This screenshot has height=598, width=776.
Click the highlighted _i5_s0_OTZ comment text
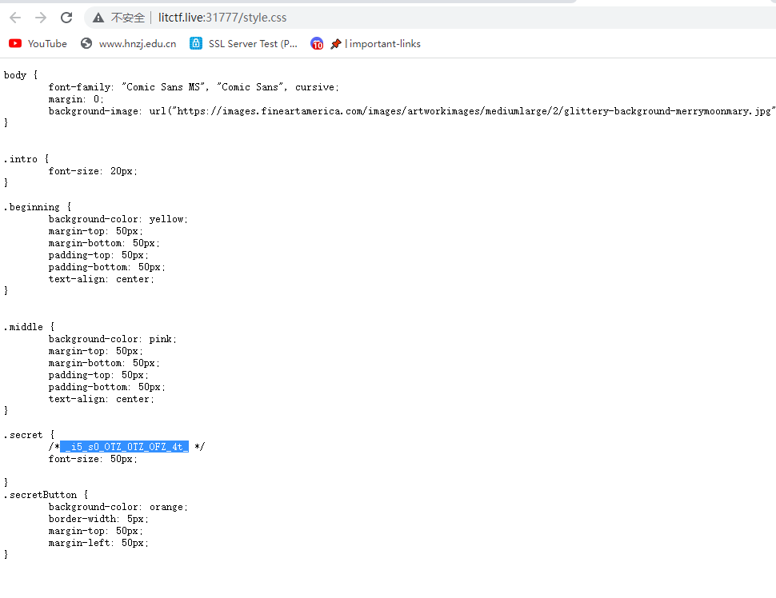(124, 447)
